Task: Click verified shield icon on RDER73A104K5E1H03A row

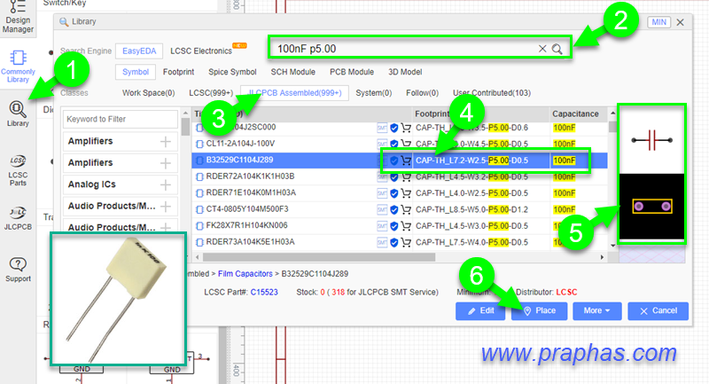Action: coord(393,242)
